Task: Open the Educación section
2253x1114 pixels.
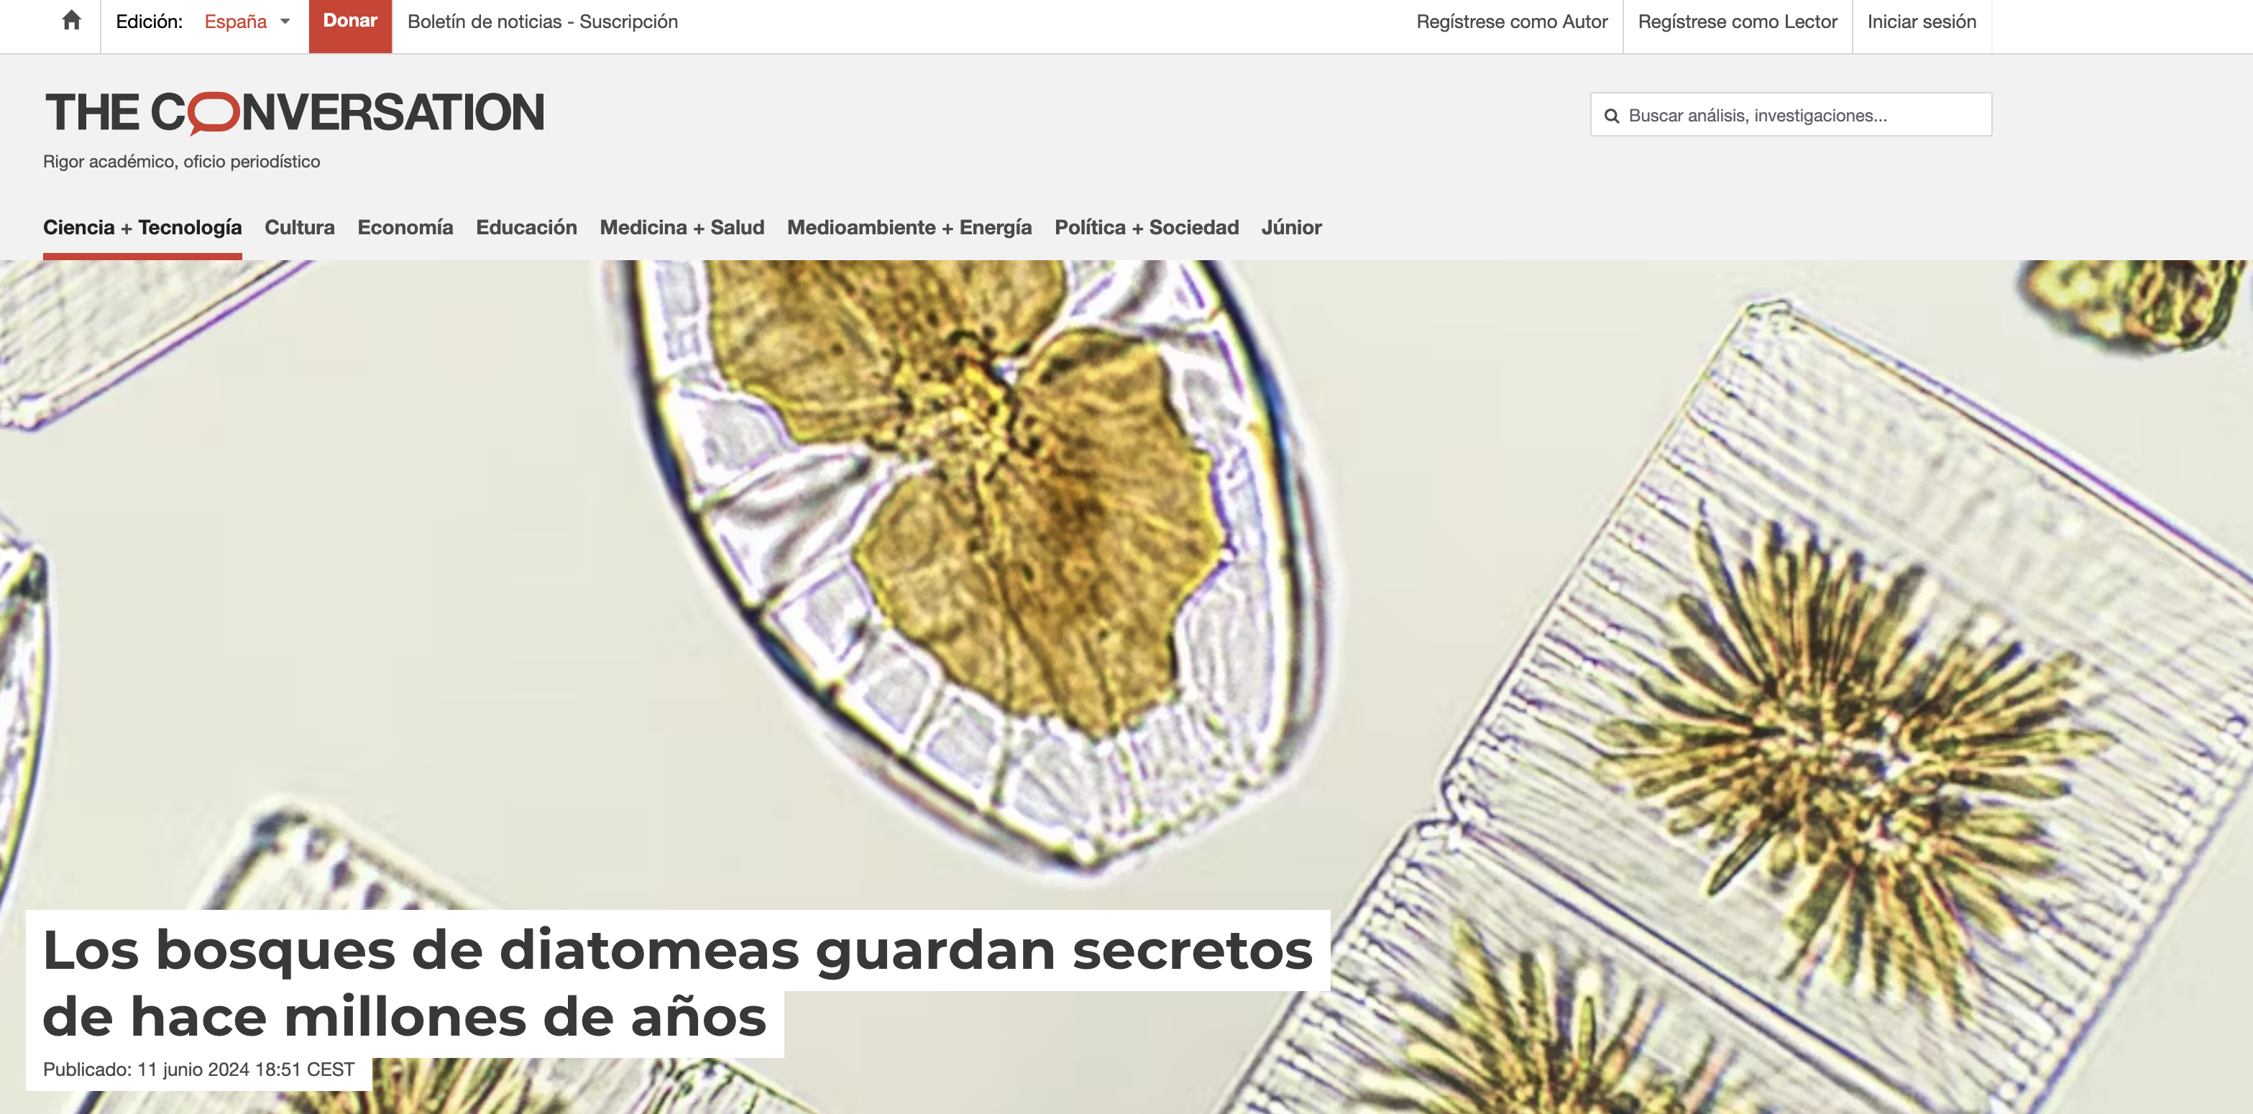Action: pyautogui.click(x=526, y=227)
